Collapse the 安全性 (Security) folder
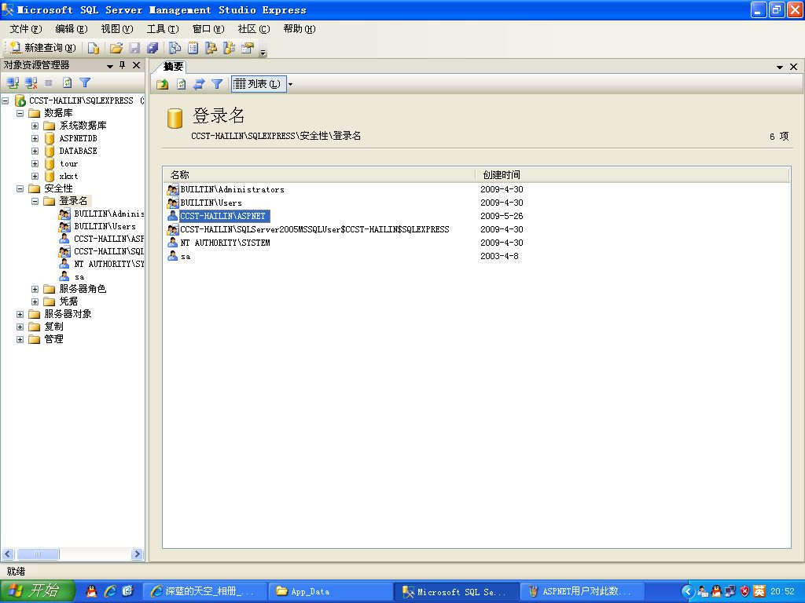The image size is (805, 603). click(20, 188)
